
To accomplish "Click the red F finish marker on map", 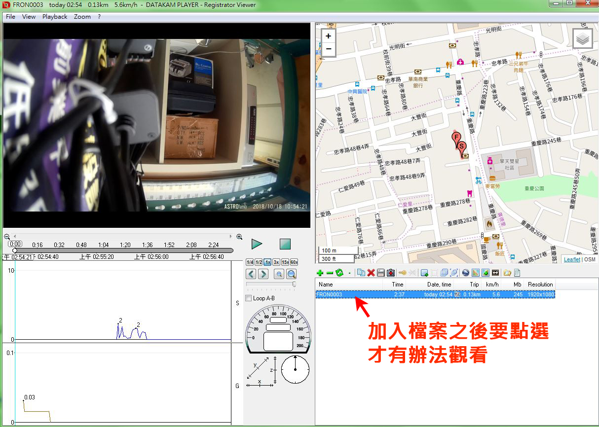I will 456,139.
